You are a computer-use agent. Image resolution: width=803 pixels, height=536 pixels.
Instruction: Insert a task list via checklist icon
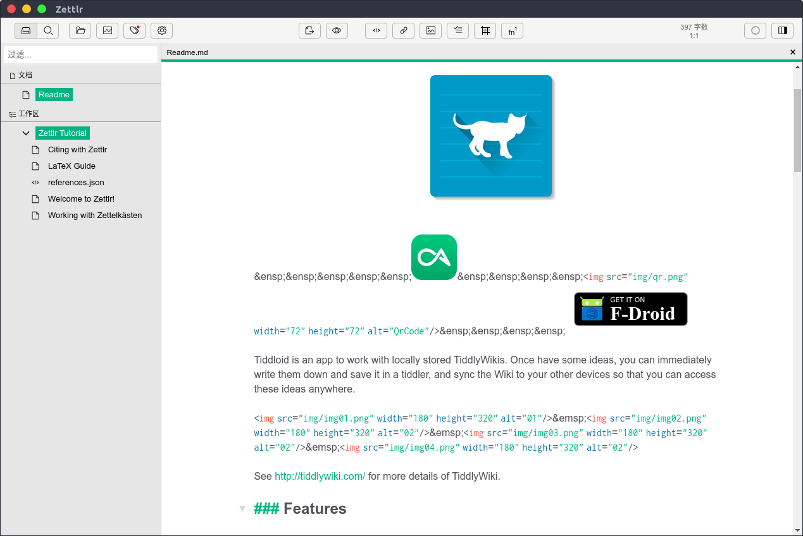458,30
